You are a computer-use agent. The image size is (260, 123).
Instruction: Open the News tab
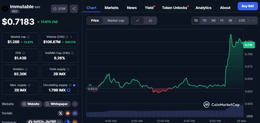coord(132,8)
